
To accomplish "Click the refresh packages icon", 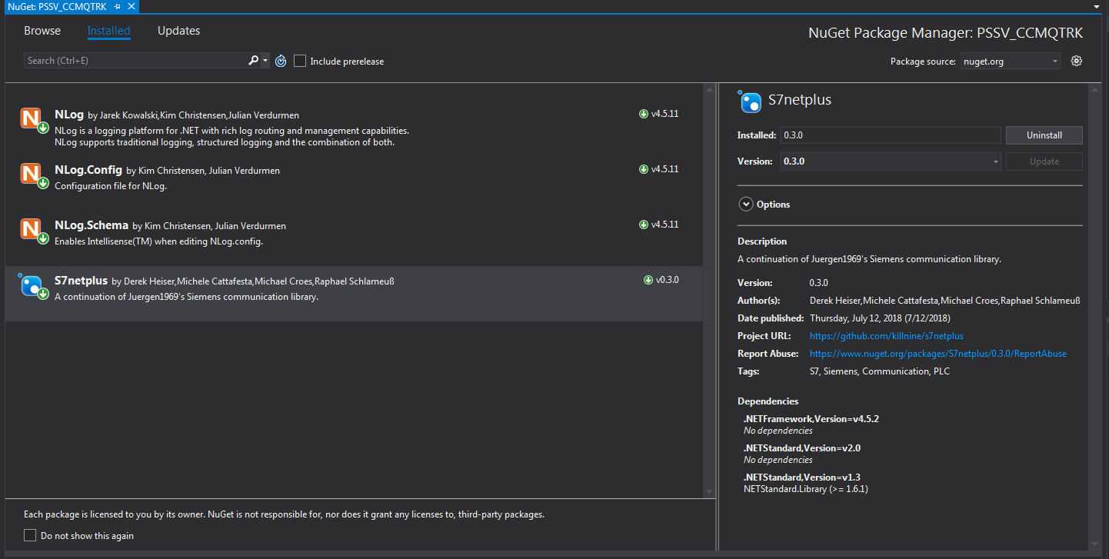I will [281, 61].
